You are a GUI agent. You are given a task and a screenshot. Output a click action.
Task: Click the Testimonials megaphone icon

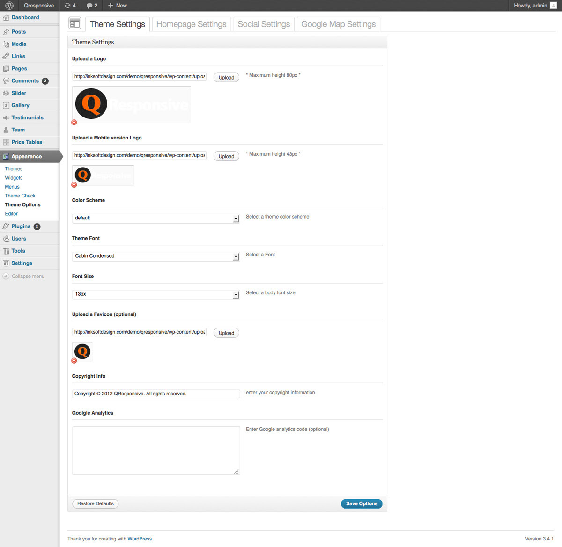[x=6, y=117]
